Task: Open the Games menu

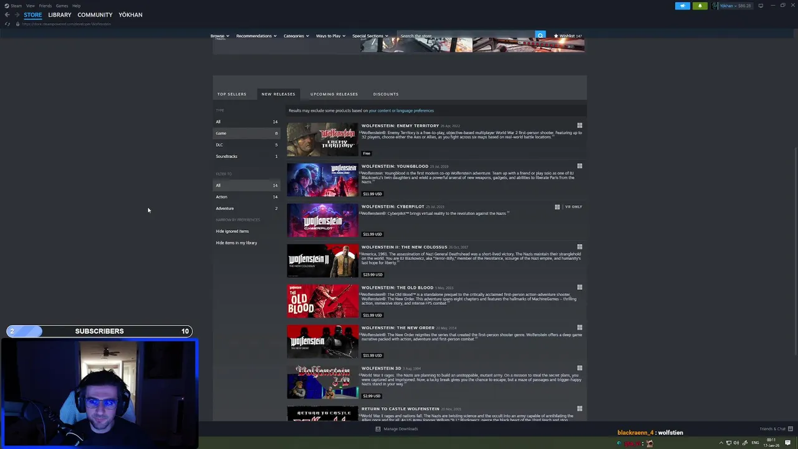Action: (x=62, y=6)
